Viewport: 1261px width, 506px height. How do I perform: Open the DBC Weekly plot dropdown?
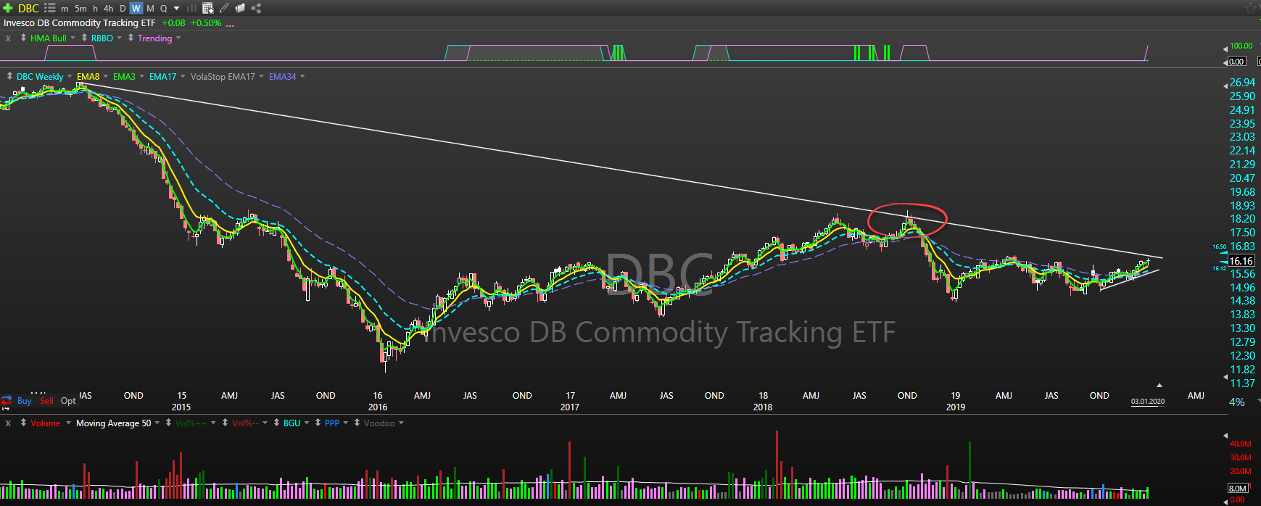pos(70,77)
